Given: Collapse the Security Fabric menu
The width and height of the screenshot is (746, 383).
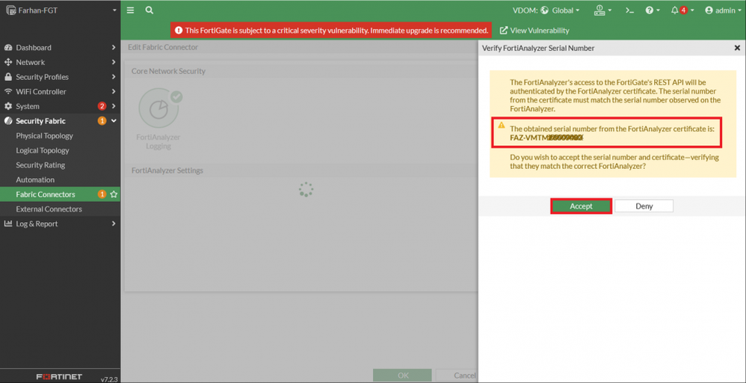Looking at the screenshot, I should pyautogui.click(x=60, y=121).
